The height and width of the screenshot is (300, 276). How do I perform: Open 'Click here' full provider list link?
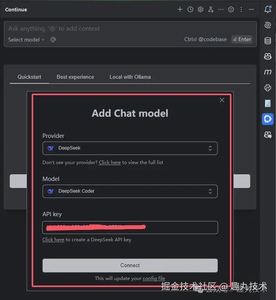109,163
